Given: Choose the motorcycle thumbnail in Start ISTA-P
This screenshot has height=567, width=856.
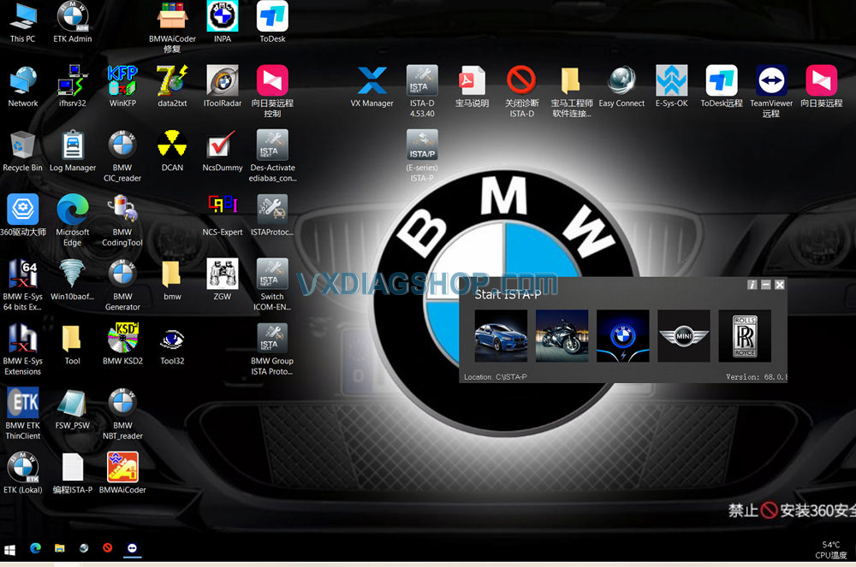Looking at the screenshot, I should pos(562,336).
